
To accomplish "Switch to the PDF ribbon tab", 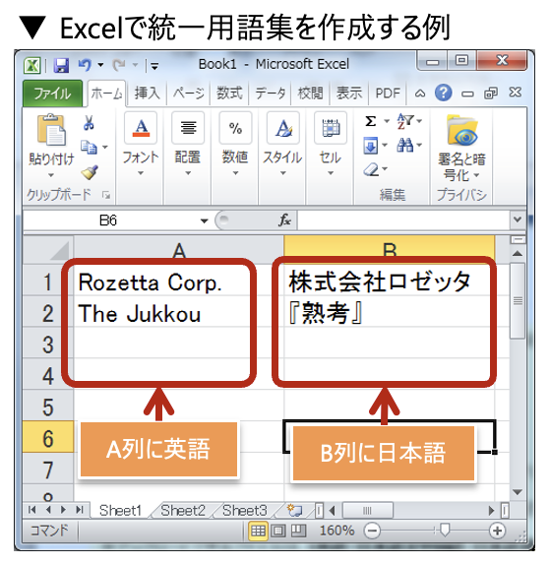I will point(388,94).
